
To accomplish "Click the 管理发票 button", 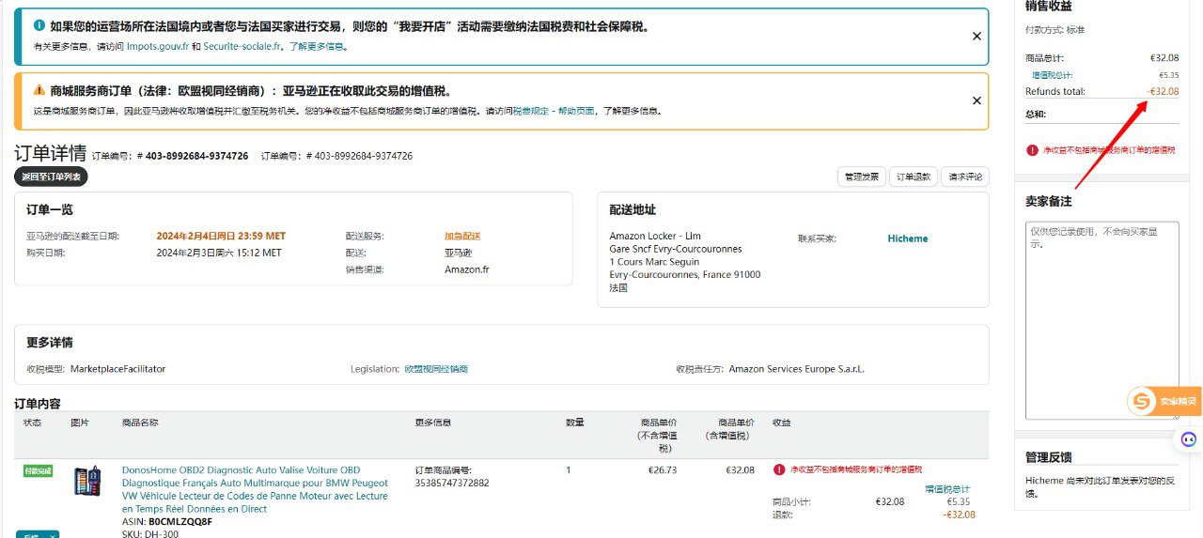I will 861,177.
